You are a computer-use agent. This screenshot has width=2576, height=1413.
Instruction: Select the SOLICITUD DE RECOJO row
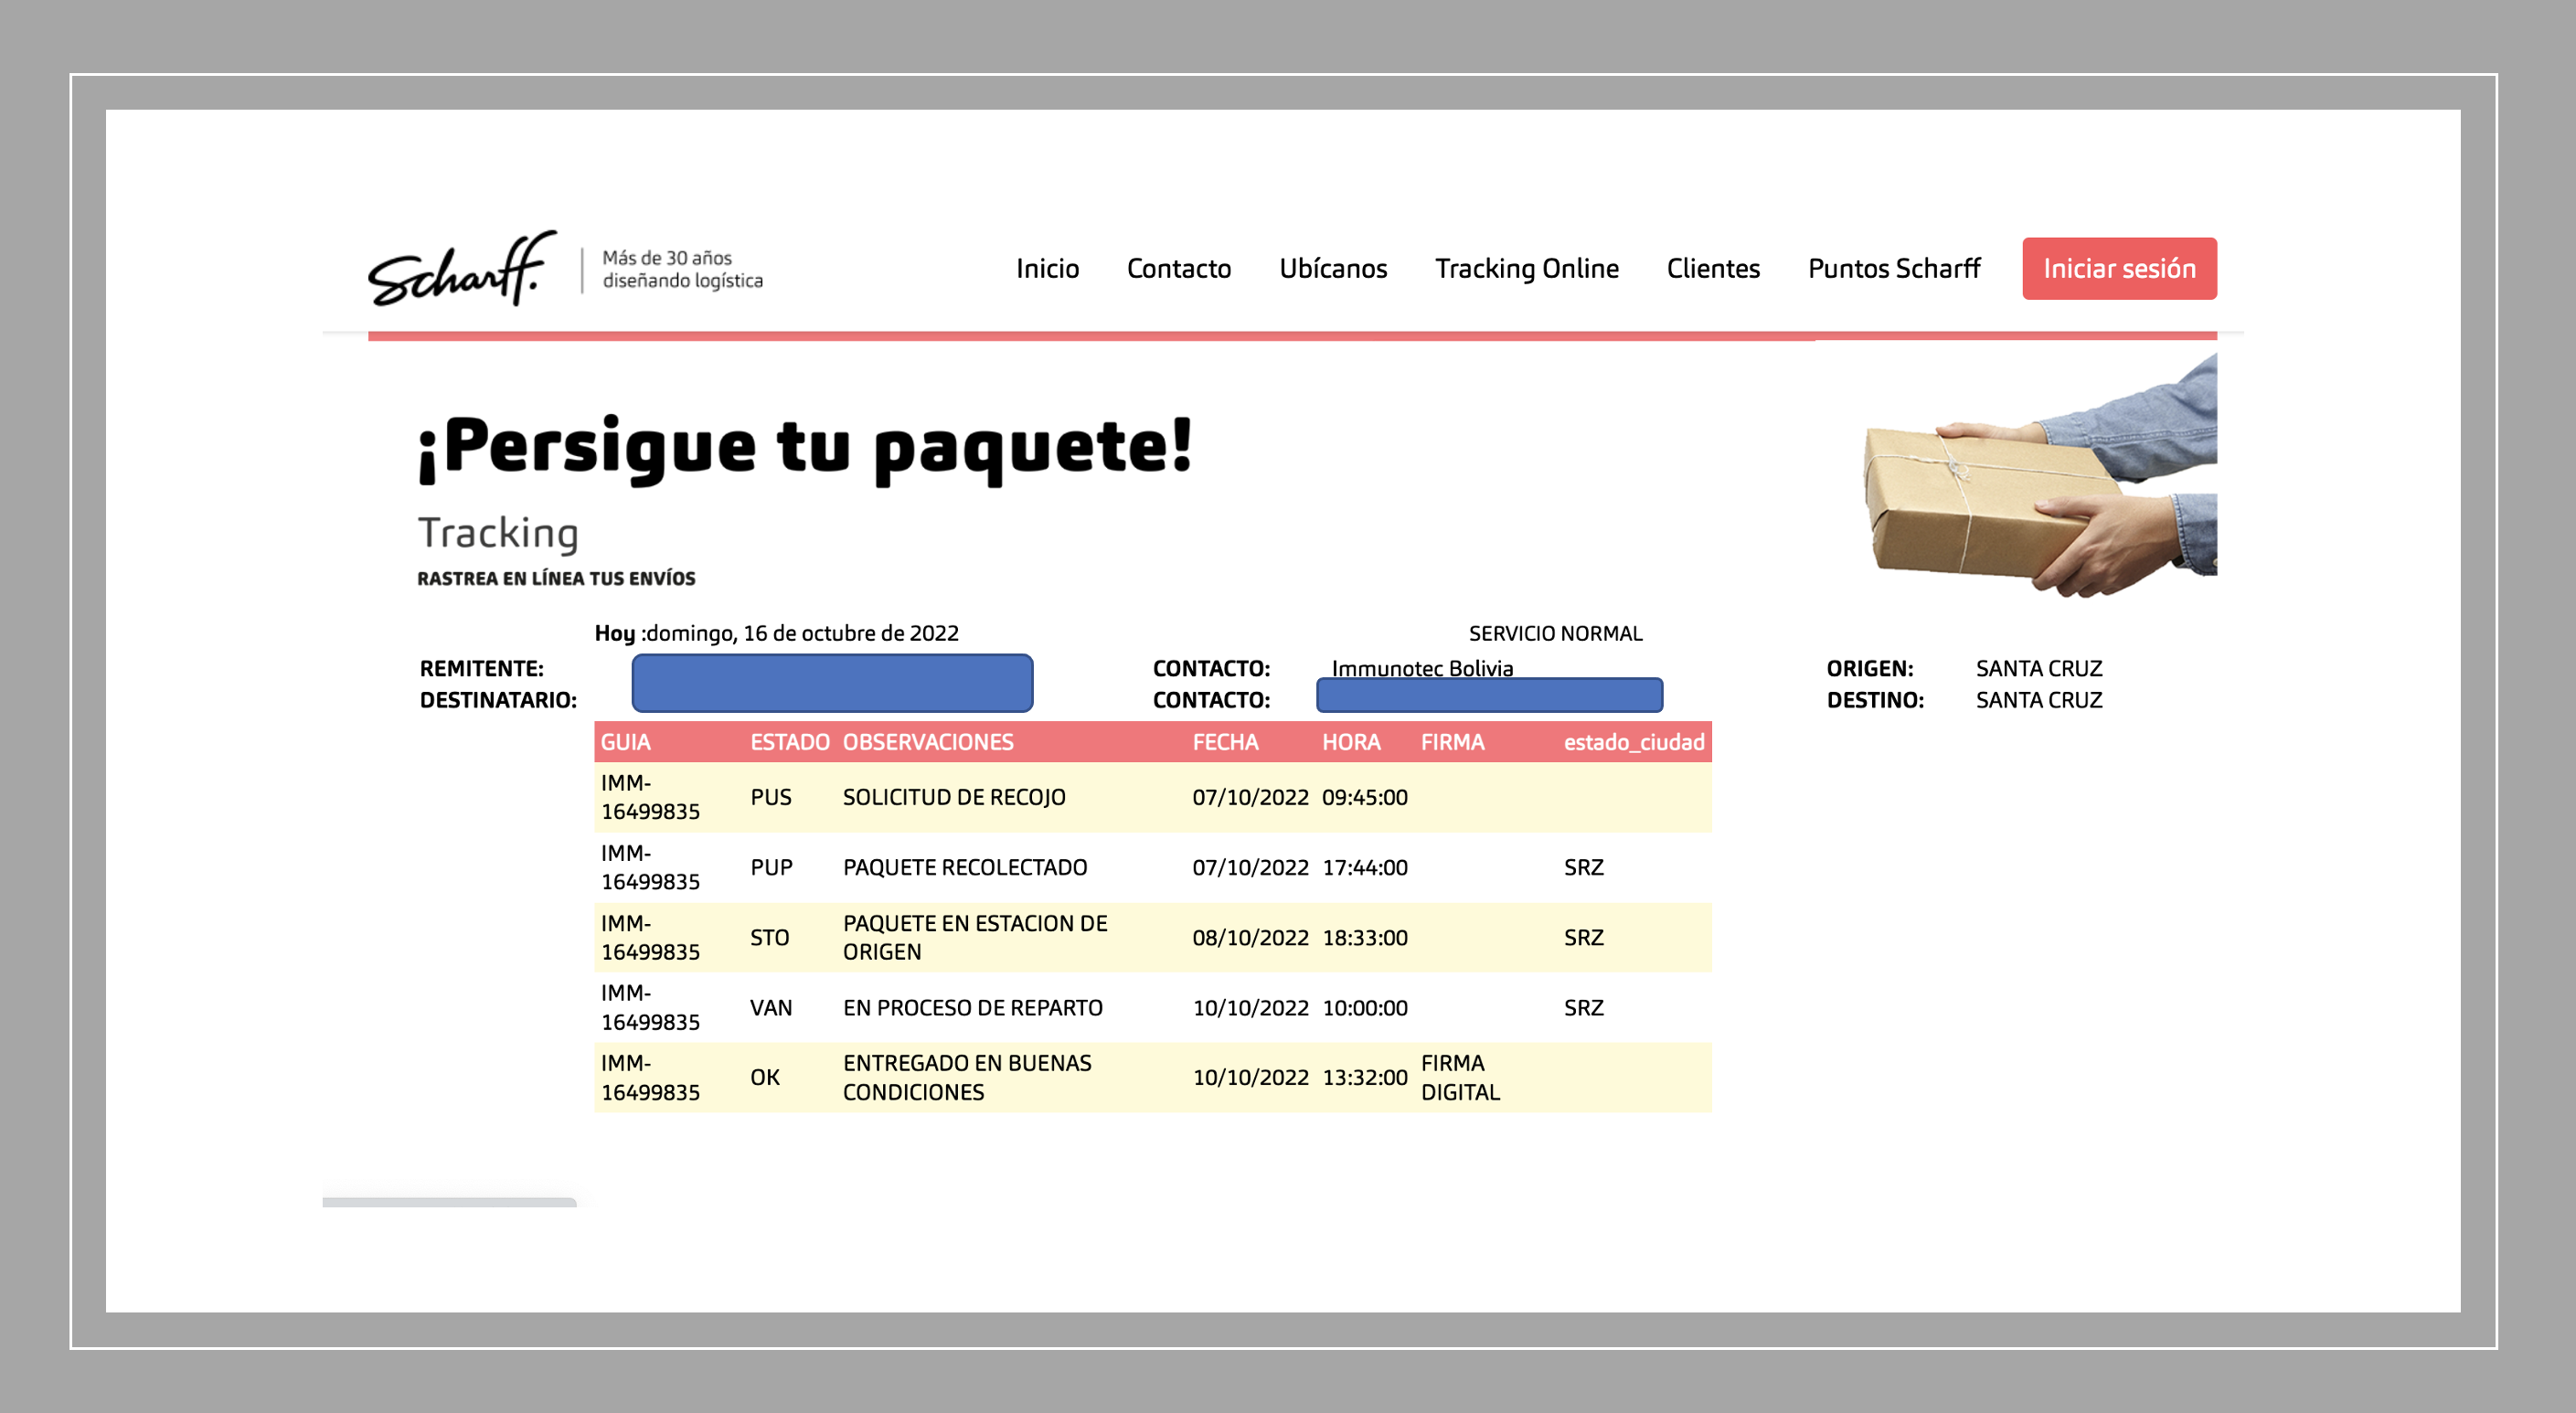[953, 797]
